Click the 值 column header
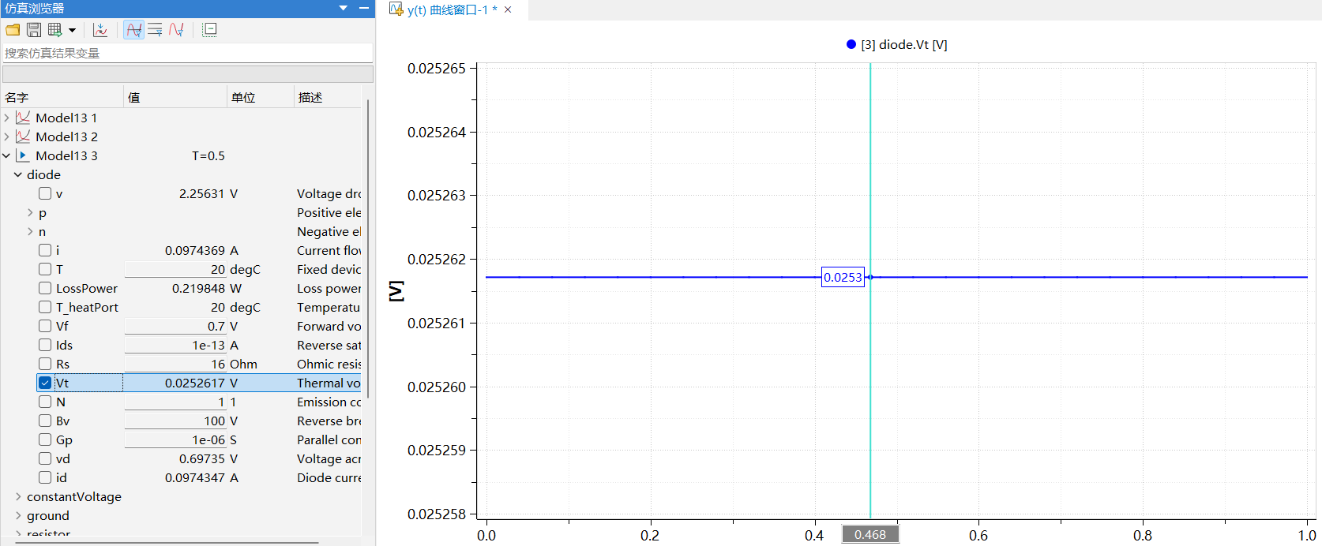Viewport: 1322px width, 546px height. tap(175, 97)
